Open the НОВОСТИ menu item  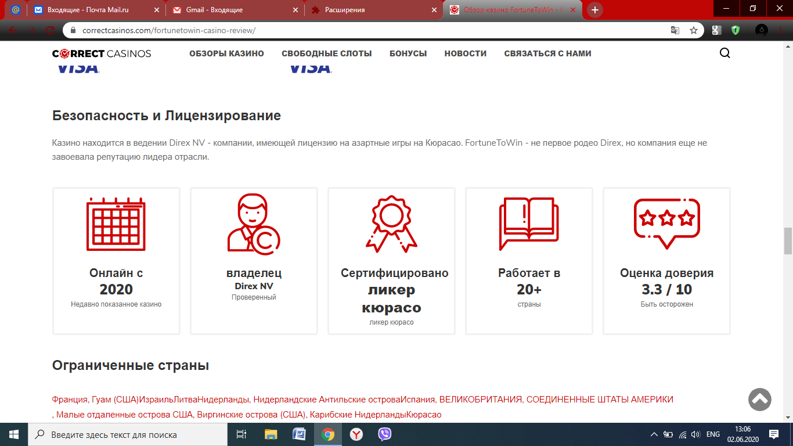[x=466, y=53]
